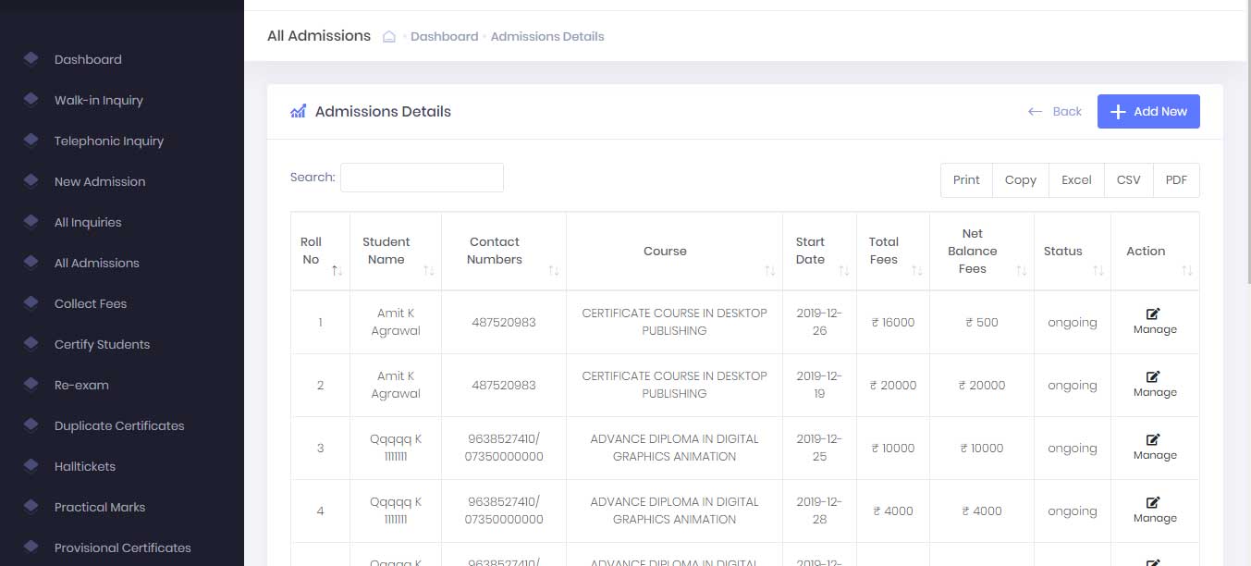
Task: Sort the table by Roll No
Action: [320, 251]
